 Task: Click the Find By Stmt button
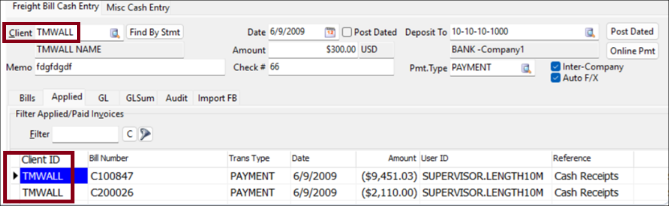[x=155, y=32]
